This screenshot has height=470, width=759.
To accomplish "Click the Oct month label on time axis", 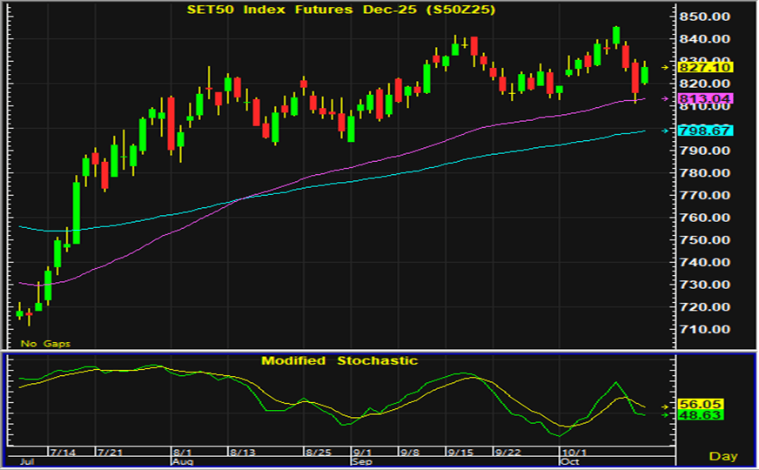I will (x=567, y=462).
